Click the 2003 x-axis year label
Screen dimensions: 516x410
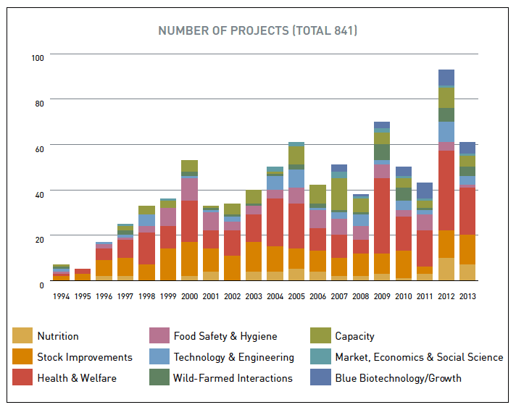254,296
